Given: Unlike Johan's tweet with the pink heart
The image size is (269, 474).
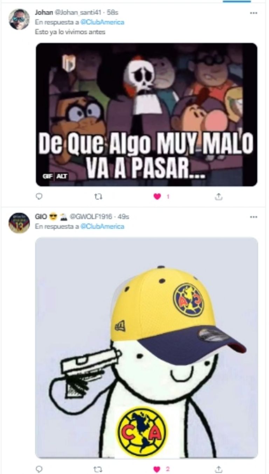Looking at the screenshot, I should [x=157, y=197].
